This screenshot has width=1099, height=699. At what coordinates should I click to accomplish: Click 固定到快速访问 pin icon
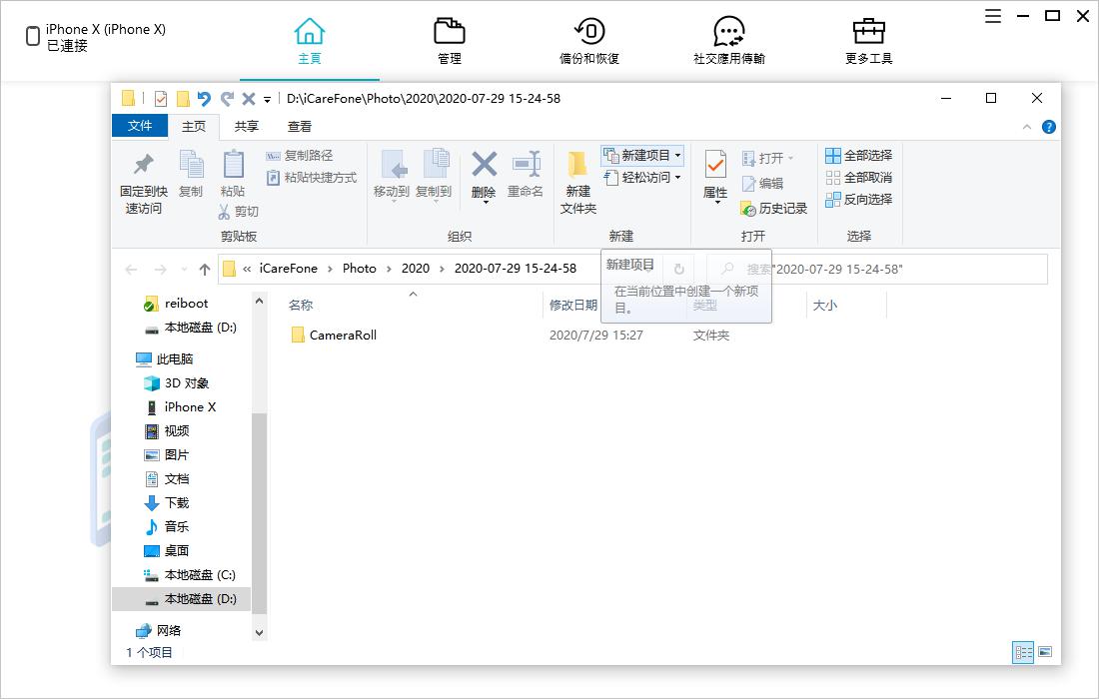(x=144, y=183)
